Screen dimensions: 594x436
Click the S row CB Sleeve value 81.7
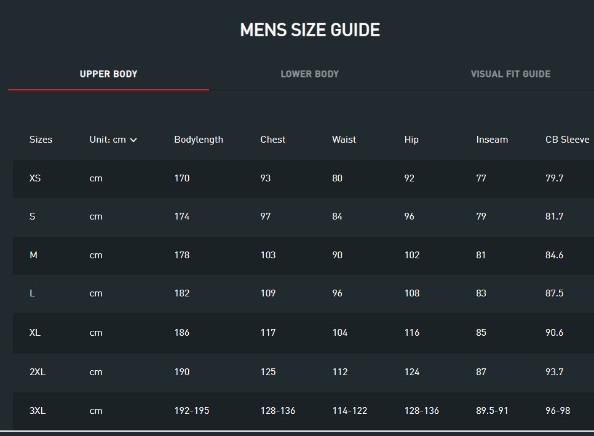(554, 216)
